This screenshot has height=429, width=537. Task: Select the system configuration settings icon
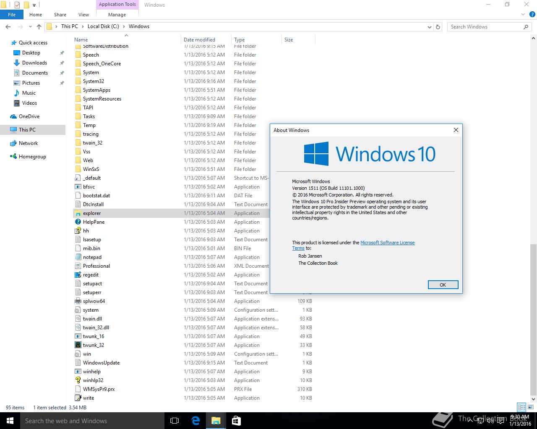[78, 310]
